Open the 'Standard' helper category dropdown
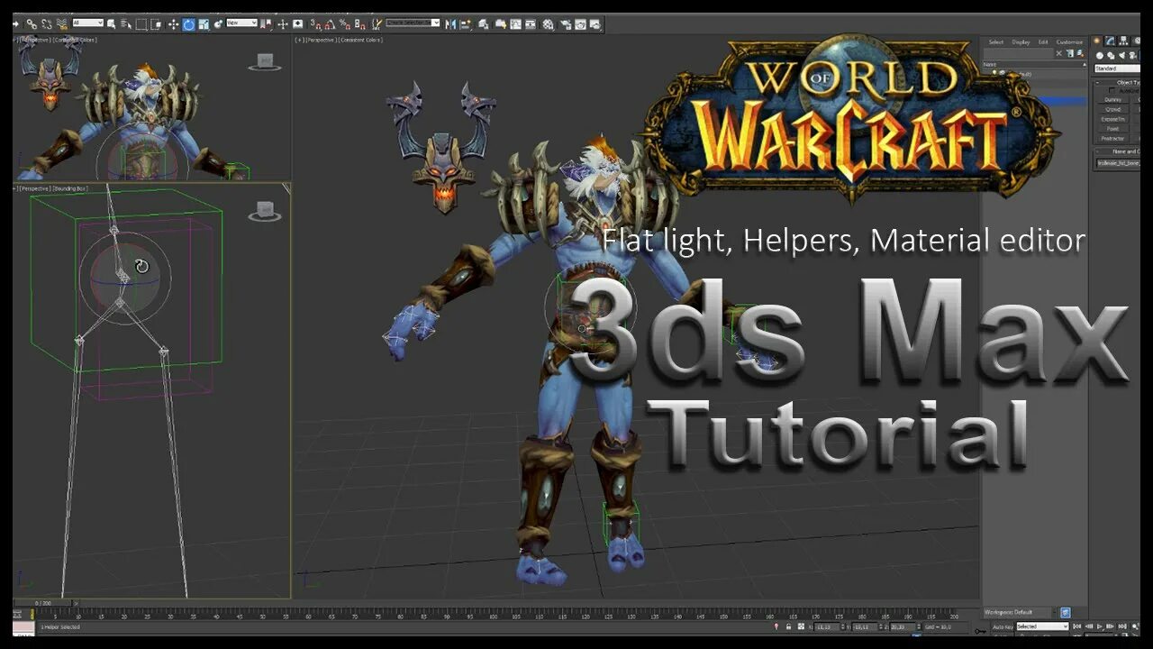 click(x=1118, y=69)
